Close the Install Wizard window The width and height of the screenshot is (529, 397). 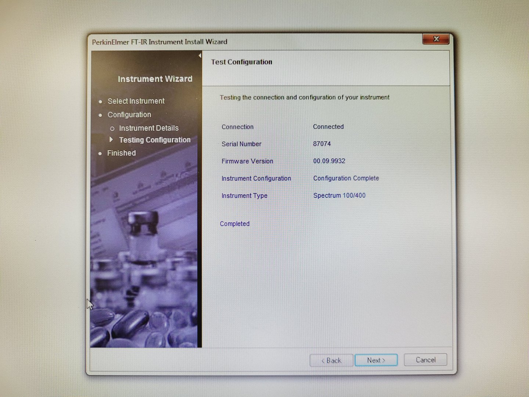click(436, 39)
